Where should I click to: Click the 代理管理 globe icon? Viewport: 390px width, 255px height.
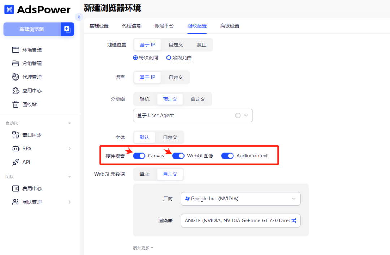16,77
